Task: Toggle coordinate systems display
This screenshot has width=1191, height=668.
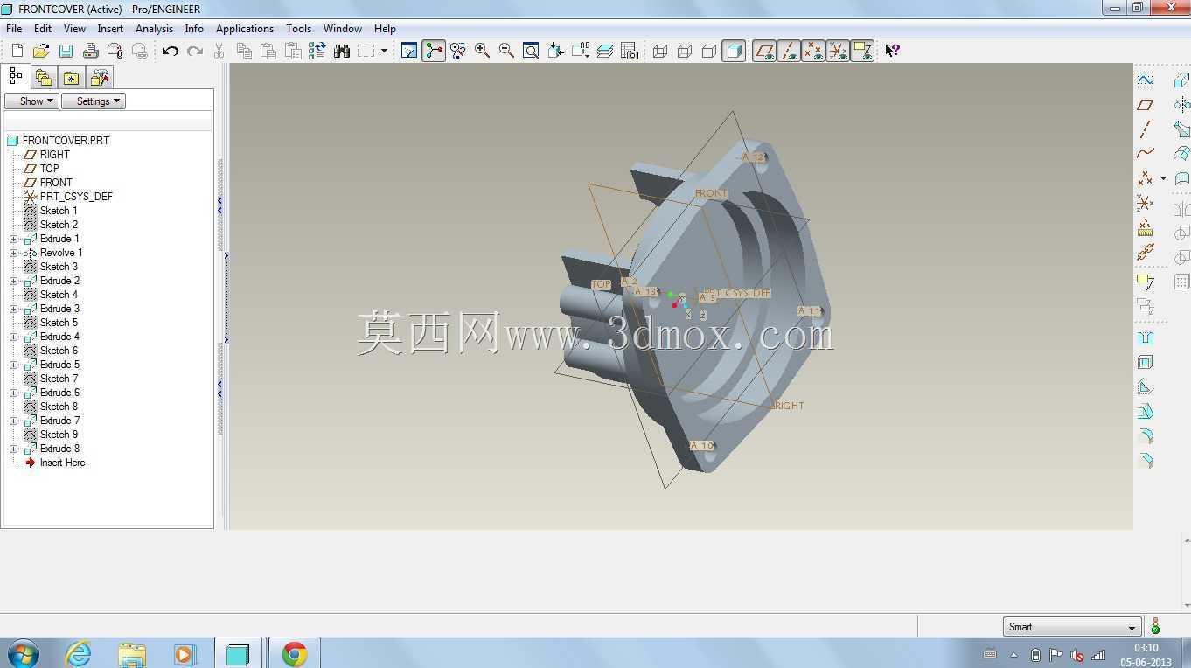Action: tap(838, 51)
